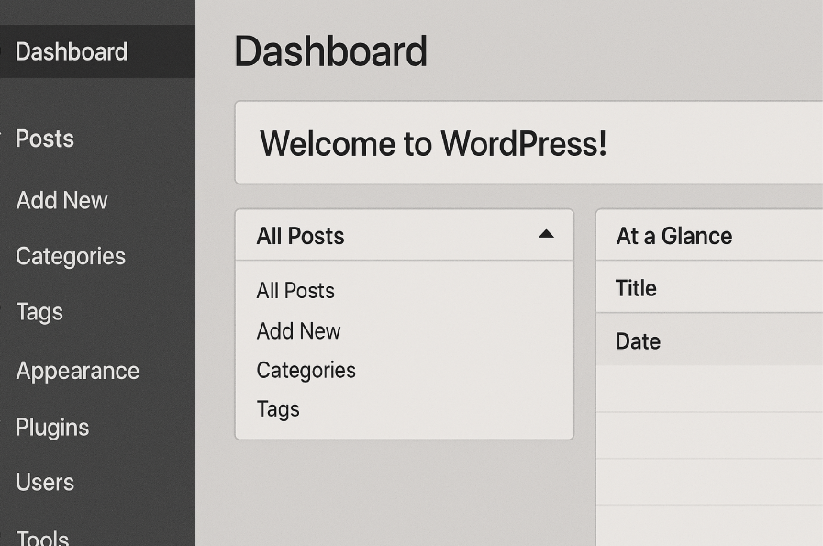Open the Tools sidebar menu

[x=42, y=537]
